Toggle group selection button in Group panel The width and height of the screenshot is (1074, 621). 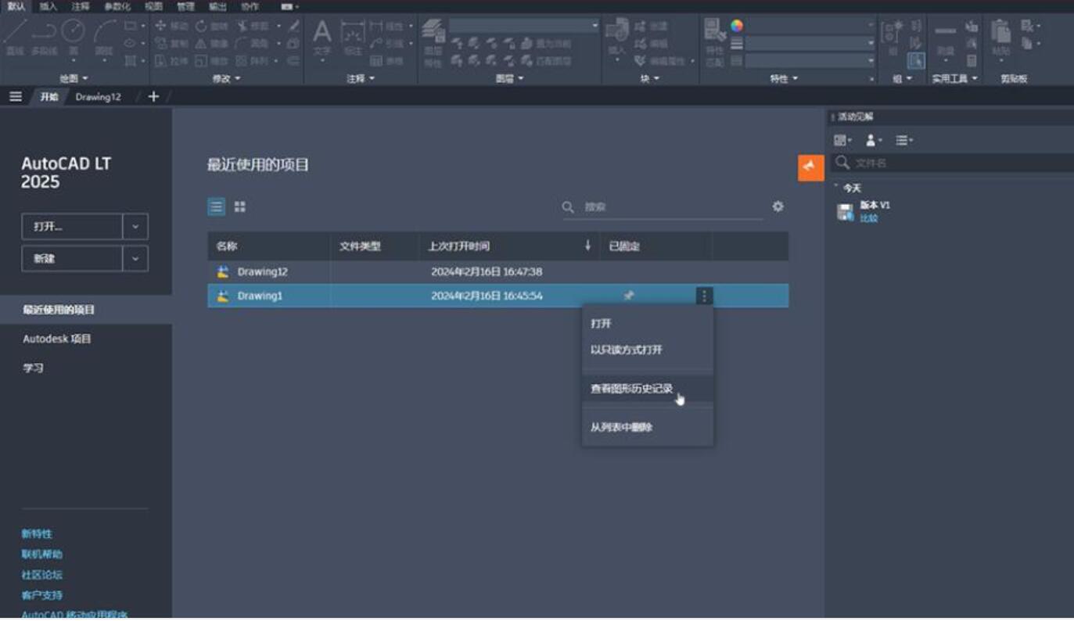(916, 60)
